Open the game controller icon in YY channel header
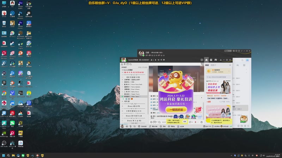Image resolution: width=282 pixels, height=158 pixels. click(x=216, y=60)
